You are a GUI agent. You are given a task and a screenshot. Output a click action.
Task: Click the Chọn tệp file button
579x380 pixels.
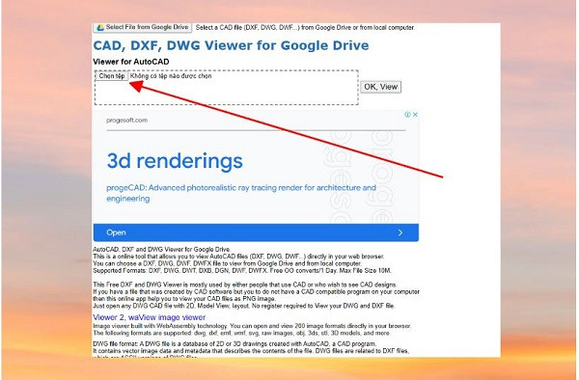[x=112, y=76]
